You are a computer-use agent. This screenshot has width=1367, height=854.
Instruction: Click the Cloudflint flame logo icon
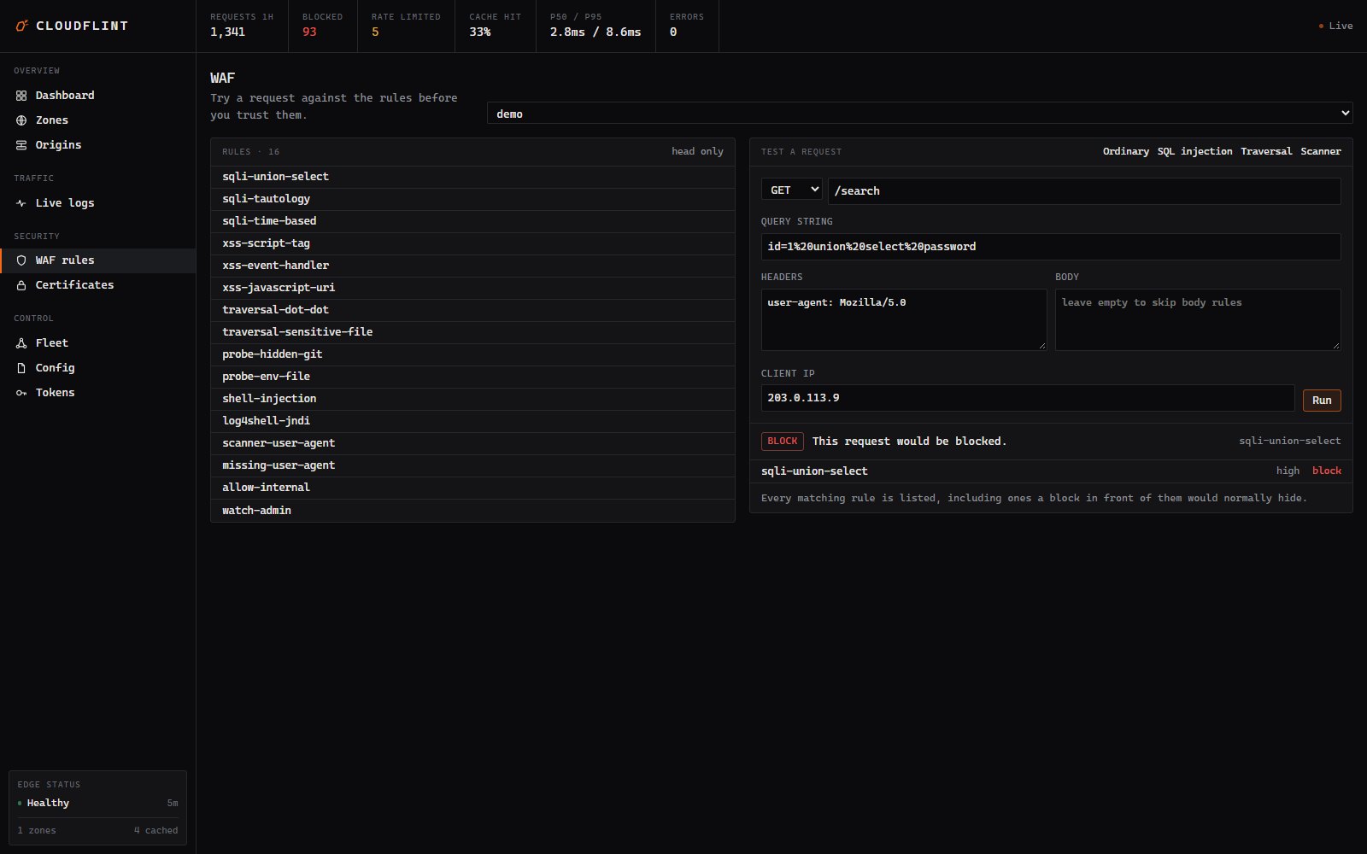pyautogui.click(x=22, y=26)
